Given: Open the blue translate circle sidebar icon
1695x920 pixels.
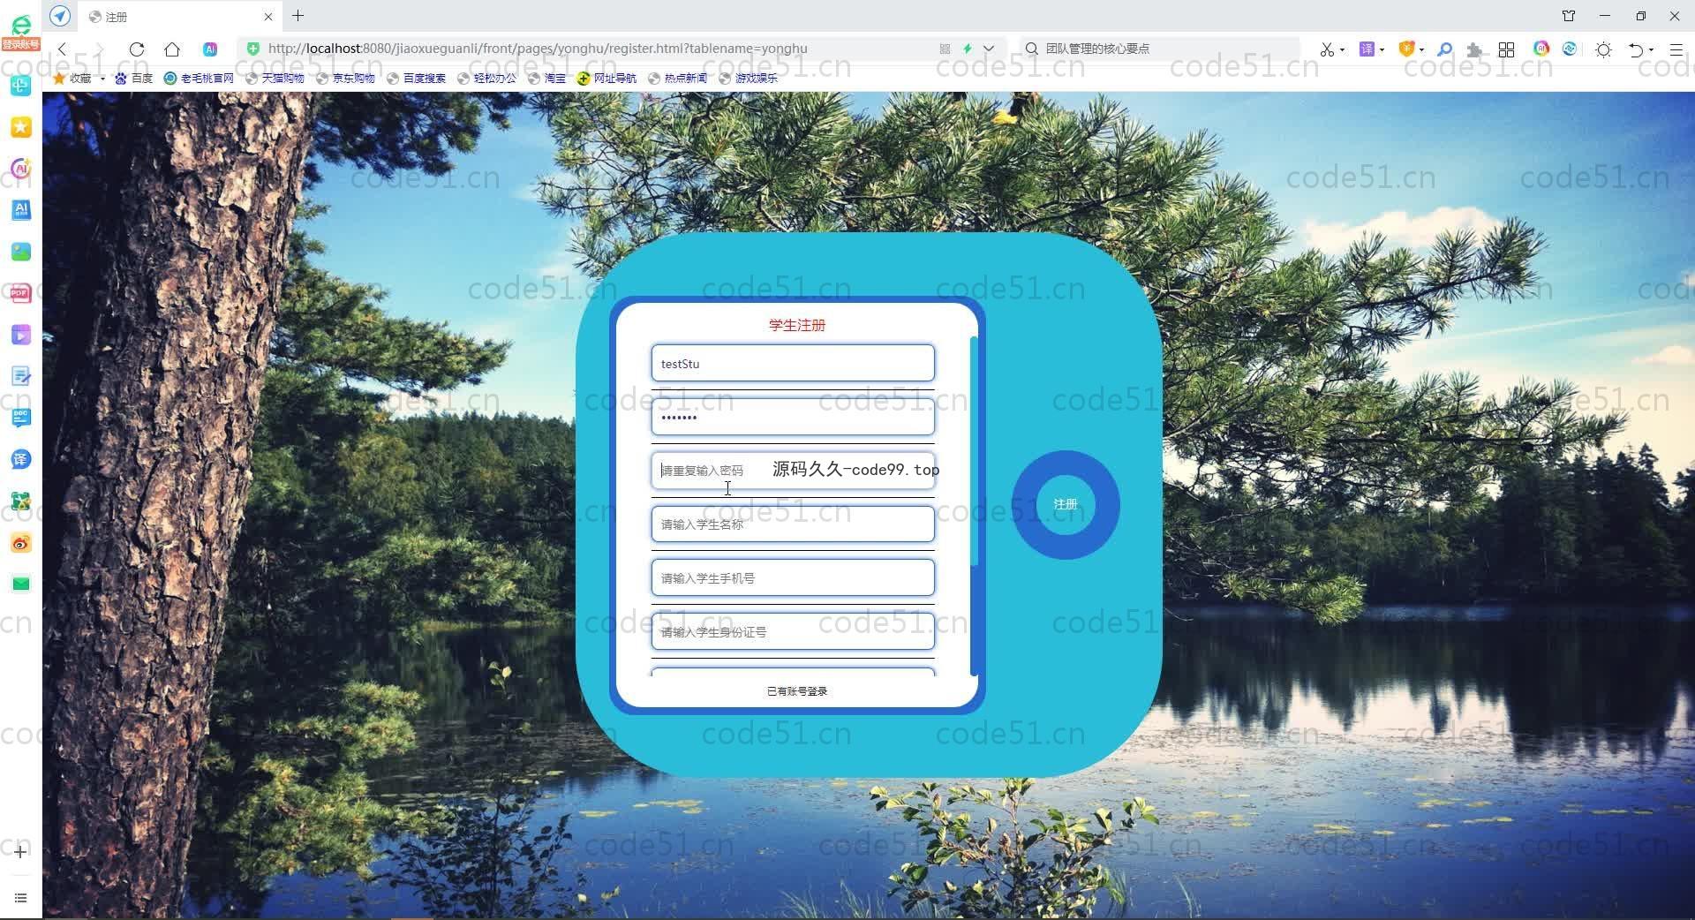Looking at the screenshot, I should click(20, 459).
